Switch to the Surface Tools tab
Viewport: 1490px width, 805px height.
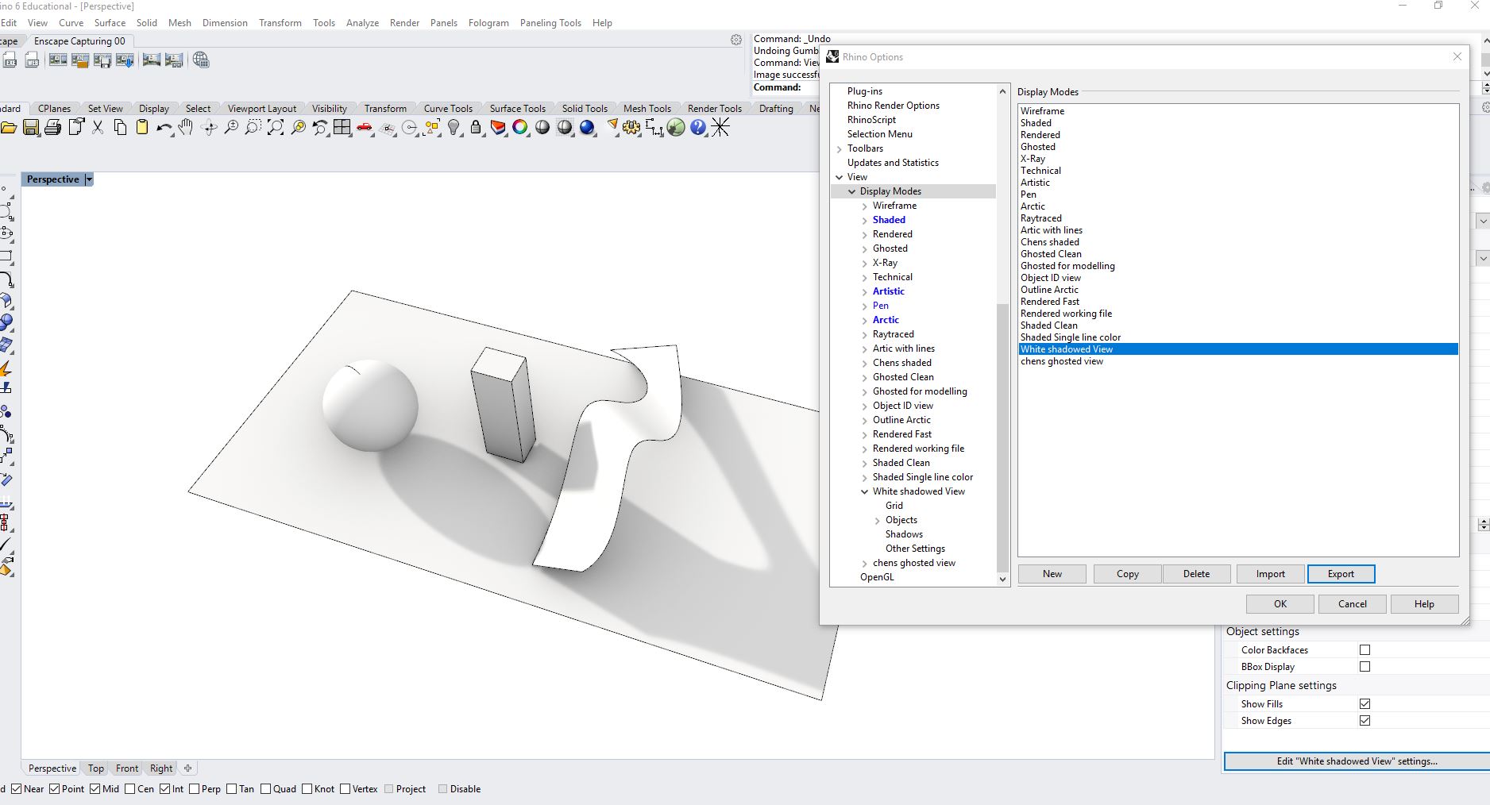517,109
